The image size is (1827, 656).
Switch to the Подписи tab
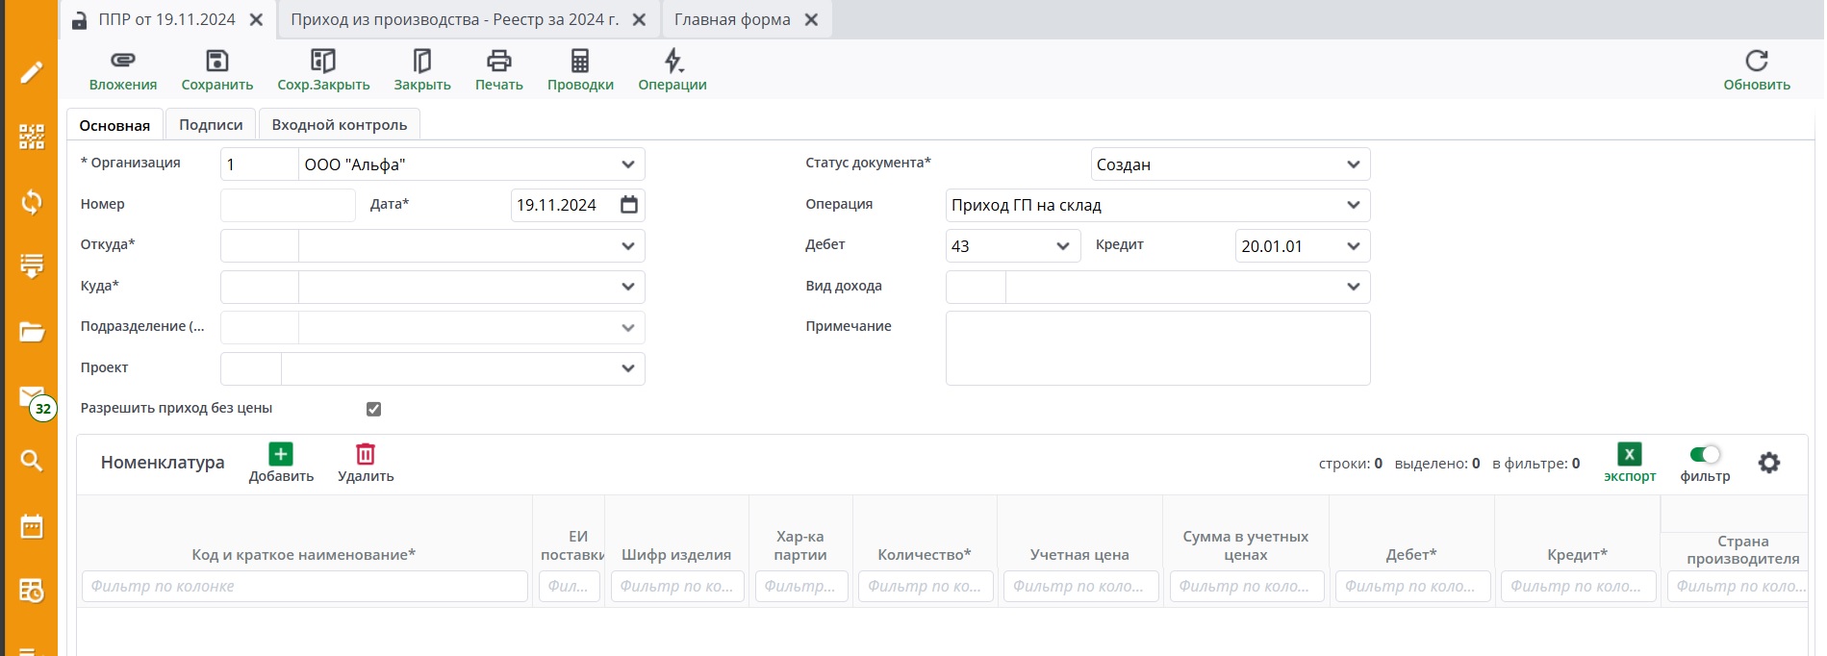[211, 125]
